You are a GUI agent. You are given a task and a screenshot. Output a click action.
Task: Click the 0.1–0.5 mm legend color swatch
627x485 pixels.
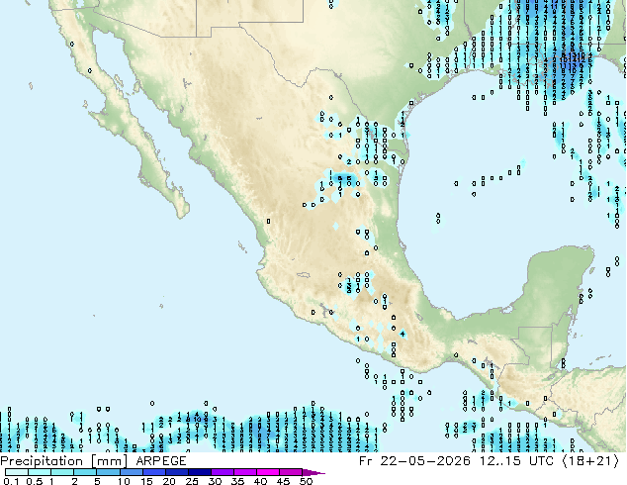[x=17, y=472]
